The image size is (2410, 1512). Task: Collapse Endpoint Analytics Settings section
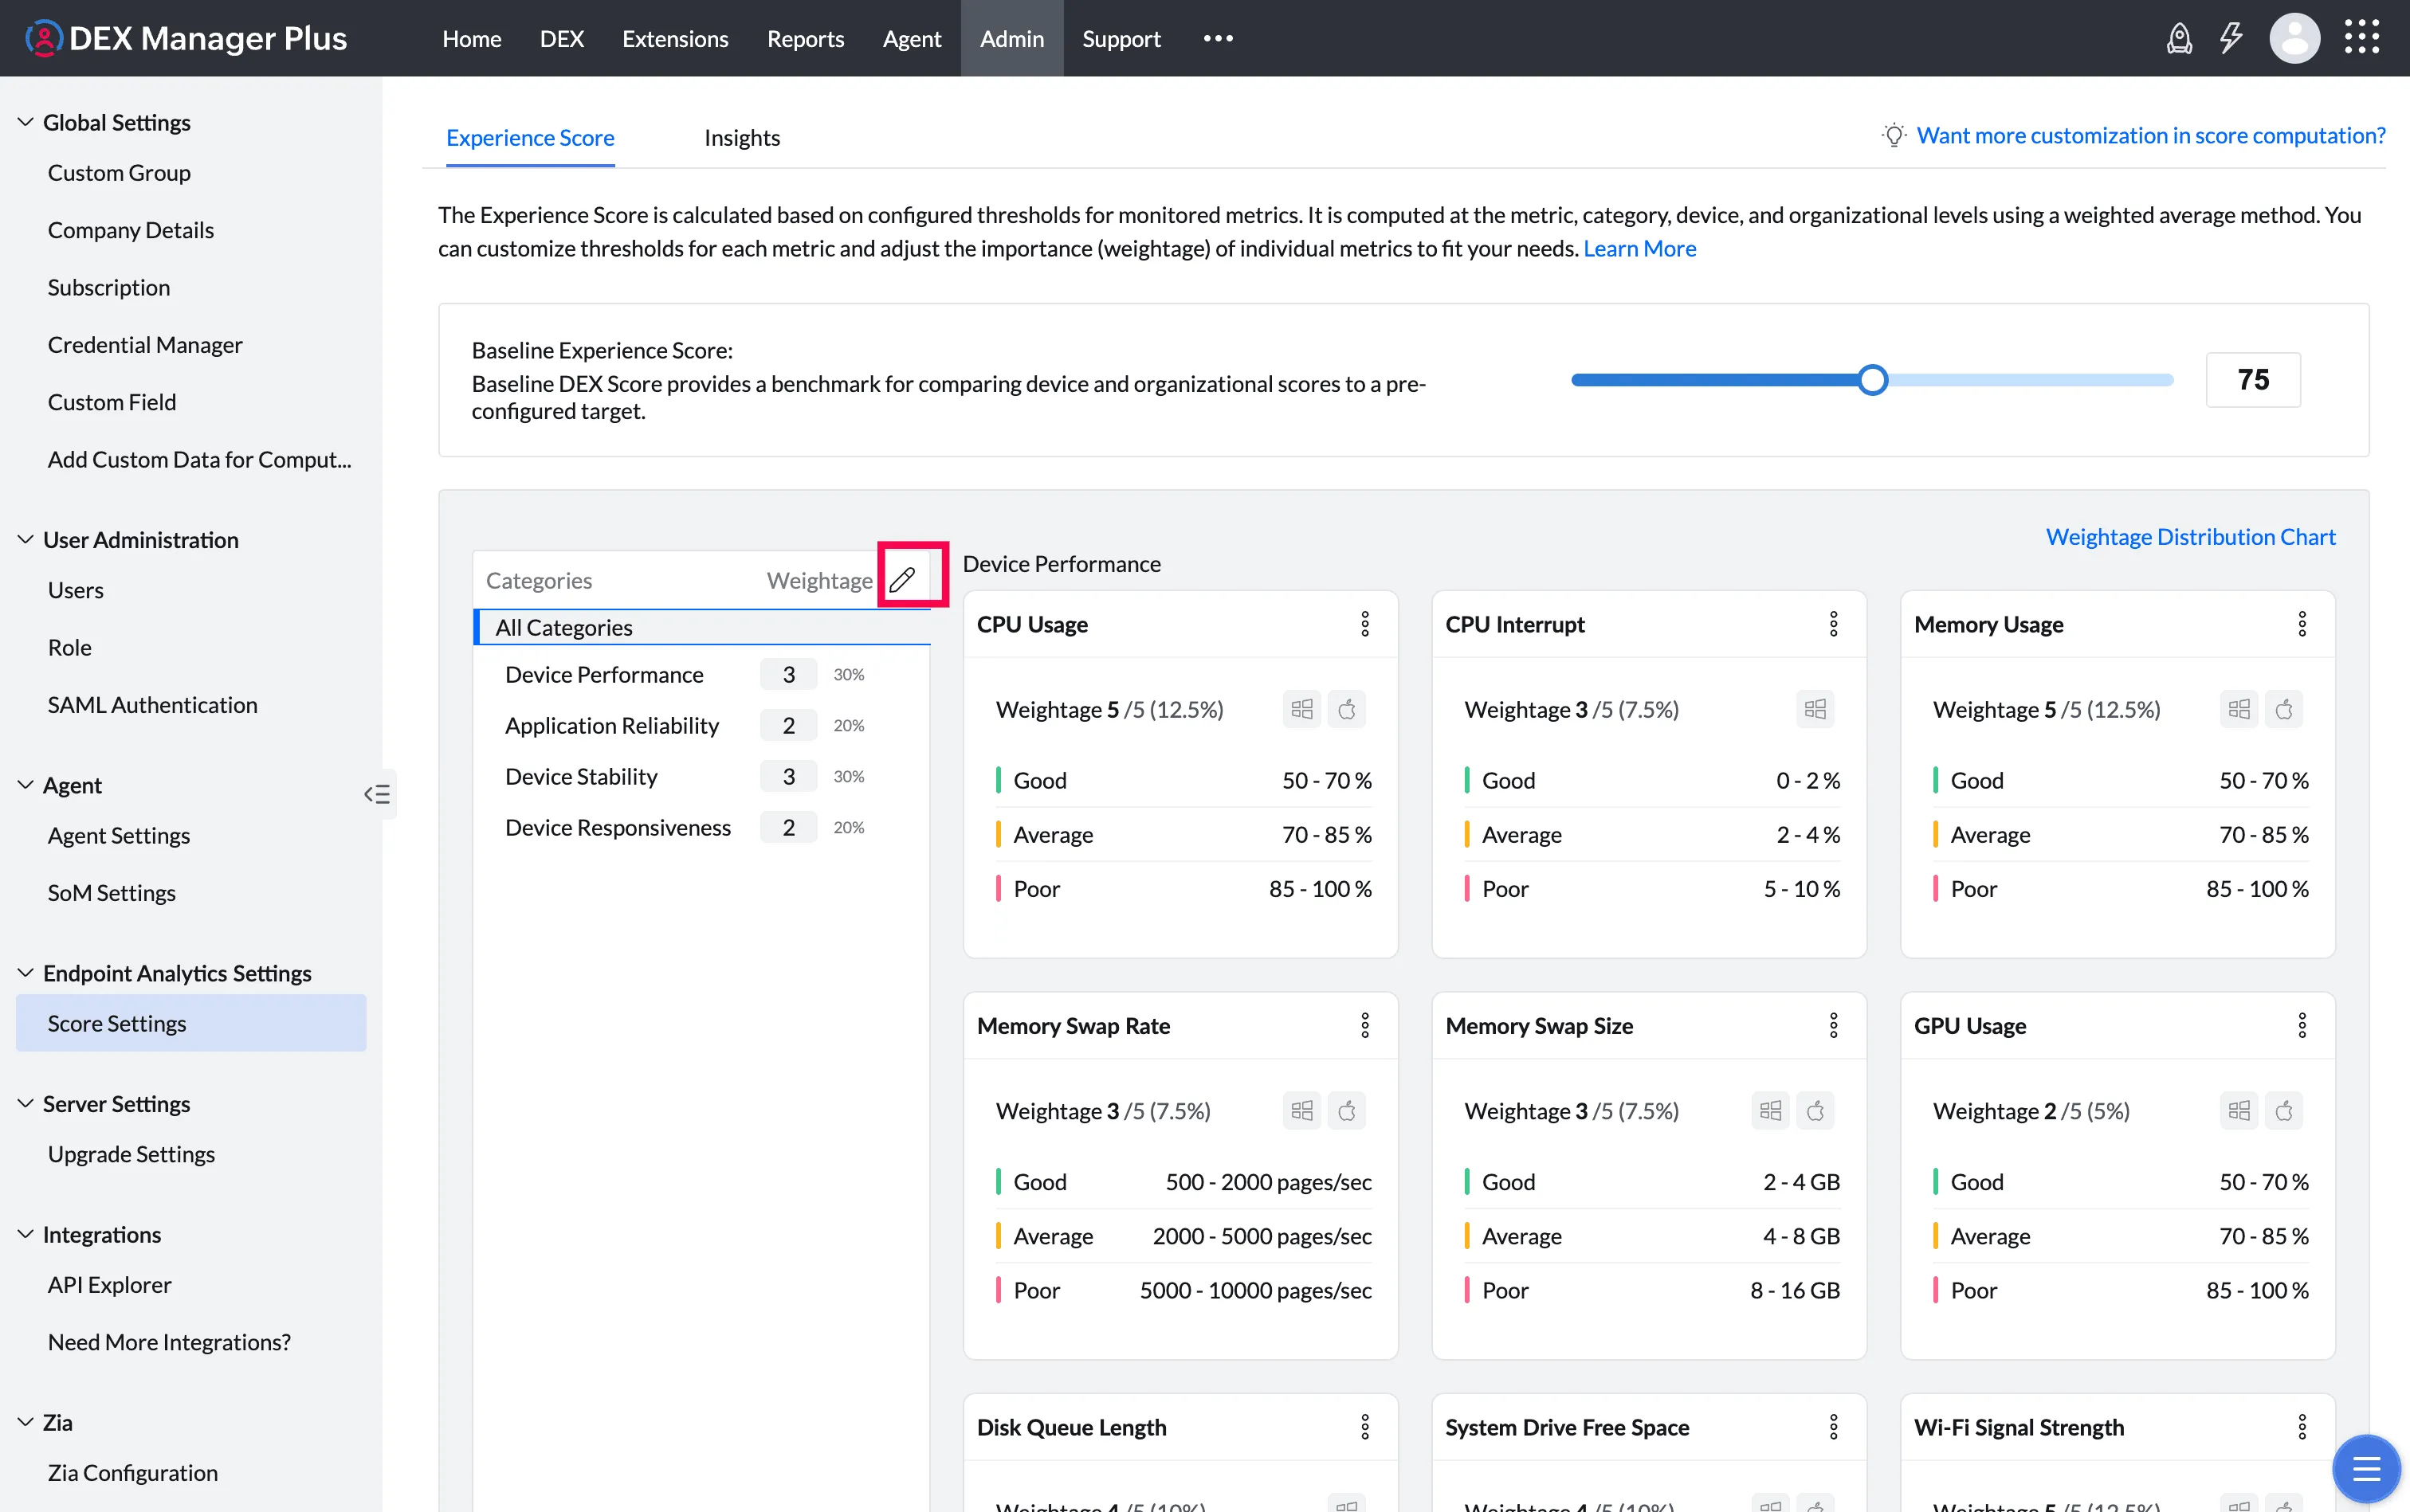click(26, 972)
